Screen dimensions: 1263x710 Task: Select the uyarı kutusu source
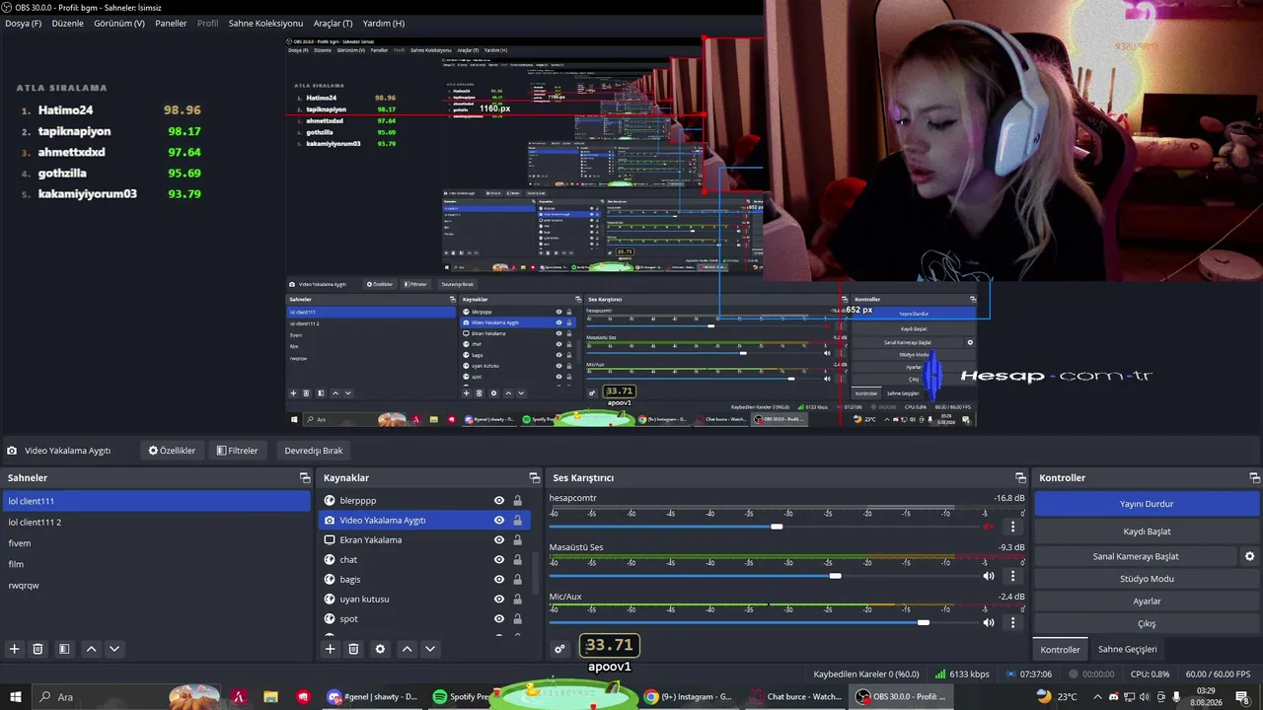click(424, 600)
